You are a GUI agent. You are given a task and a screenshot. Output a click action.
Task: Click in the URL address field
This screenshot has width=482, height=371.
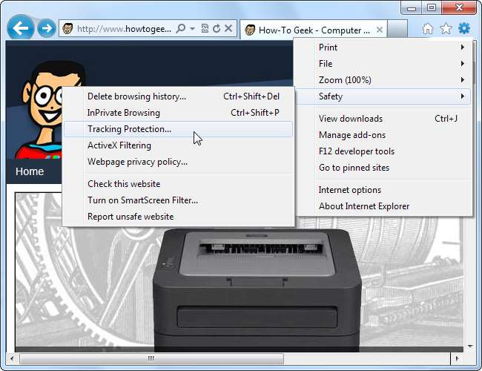124,29
